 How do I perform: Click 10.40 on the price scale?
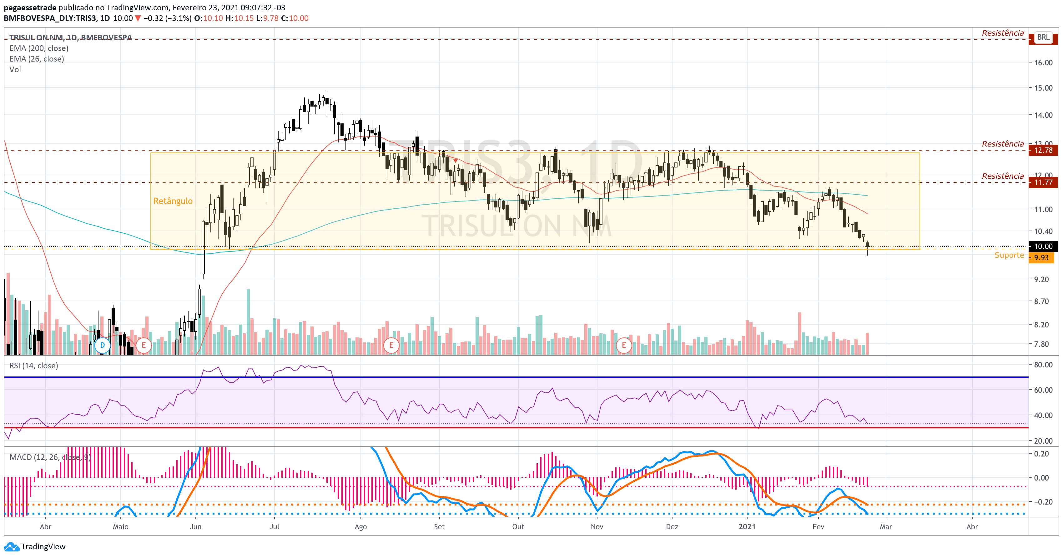[1043, 232]
